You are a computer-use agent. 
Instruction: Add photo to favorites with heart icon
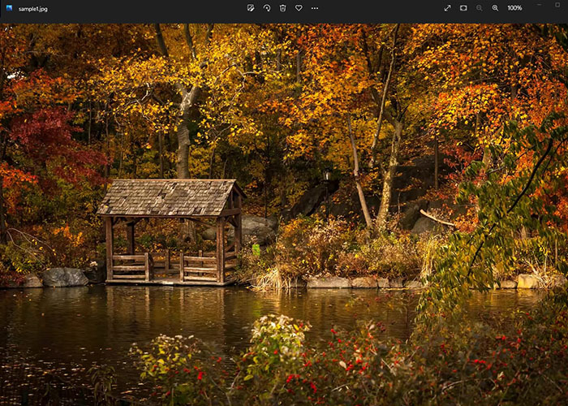click(299, 8)
